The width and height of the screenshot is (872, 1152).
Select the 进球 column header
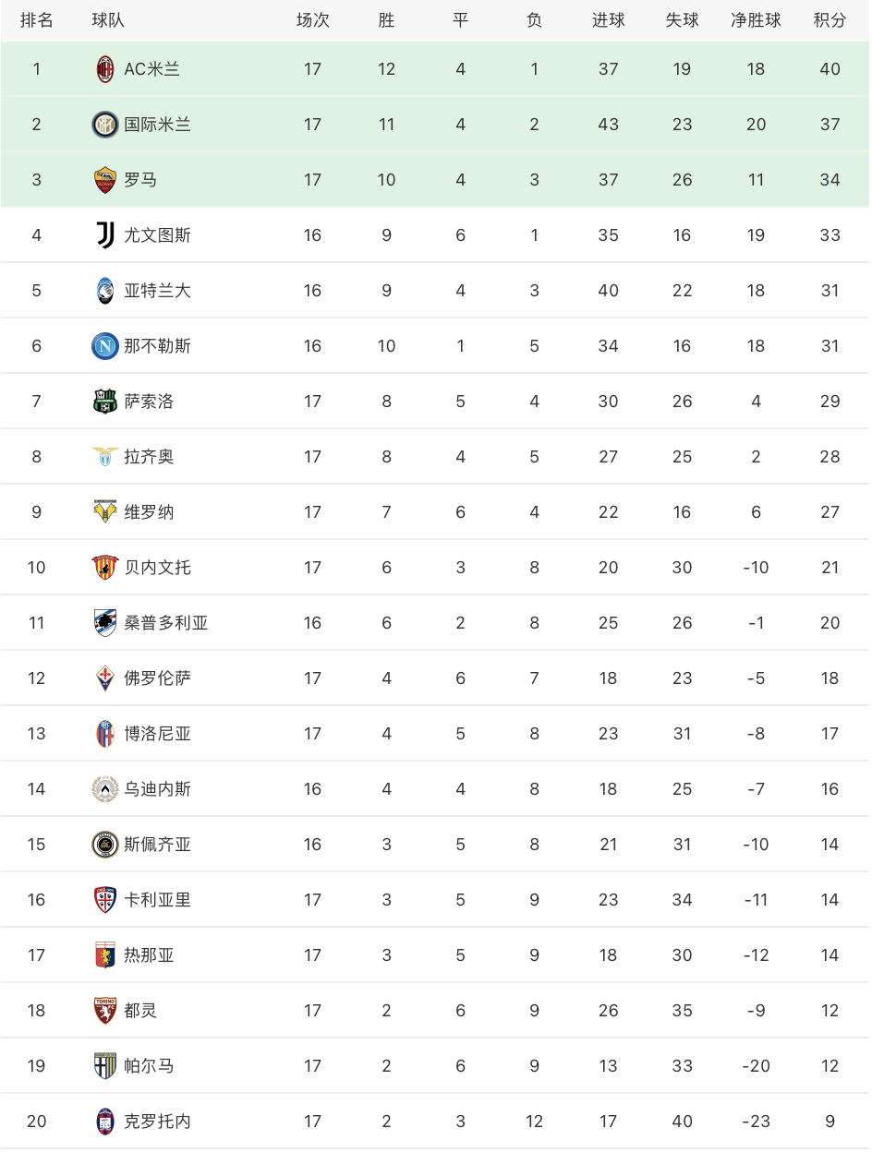click(x=608, y=20)
